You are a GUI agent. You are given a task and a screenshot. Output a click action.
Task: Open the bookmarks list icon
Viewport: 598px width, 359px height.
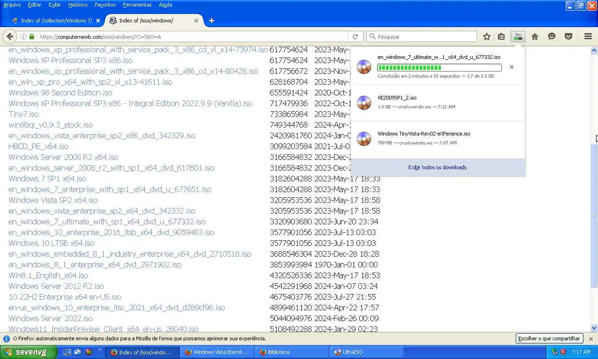(501, 36)
